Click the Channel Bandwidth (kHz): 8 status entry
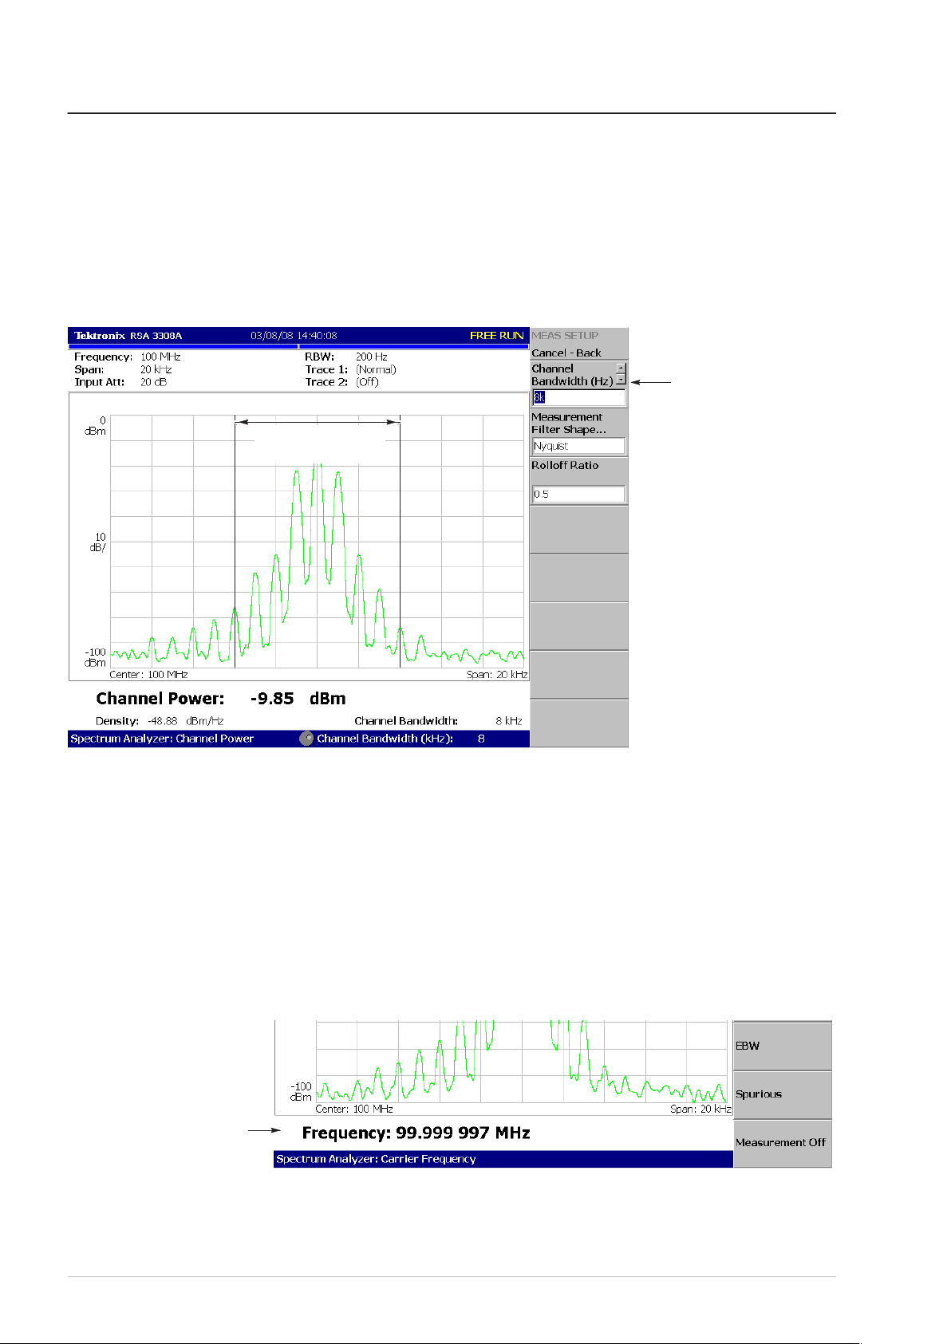The height and width of the screenshot is (1344, 951). point(401,739)
